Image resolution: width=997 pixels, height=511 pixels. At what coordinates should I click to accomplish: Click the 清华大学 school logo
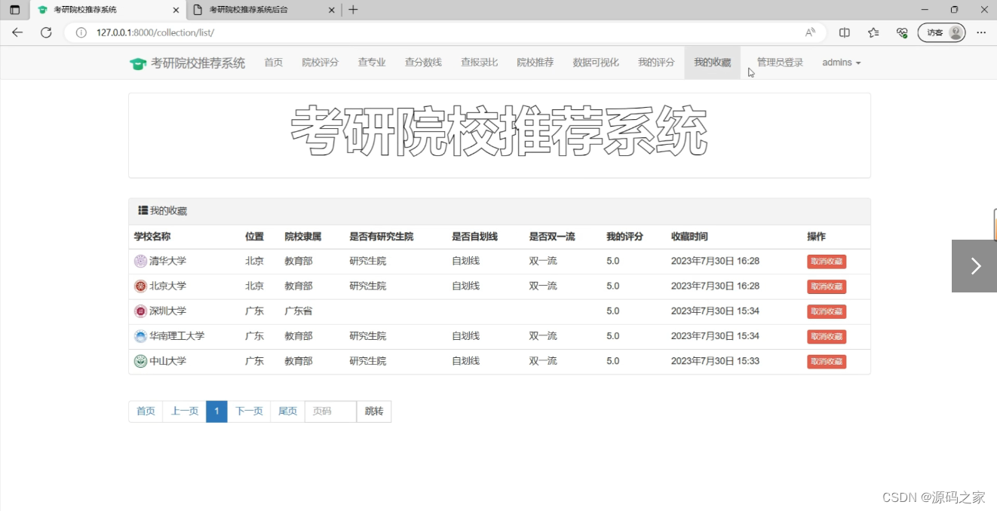[140, 261]
